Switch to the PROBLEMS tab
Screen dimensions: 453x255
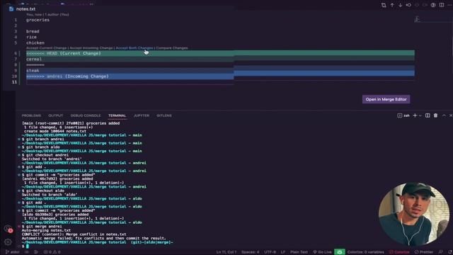click(31, 115)
